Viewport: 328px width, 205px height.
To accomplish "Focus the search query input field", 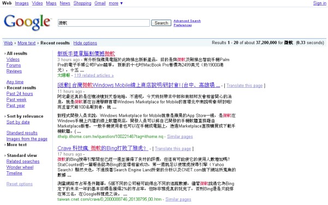I will pos(104,23).
